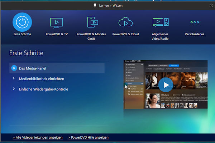Open the Allgemeines Video/Audio icon
Screen dimensions: 215x143
(161, 22)
